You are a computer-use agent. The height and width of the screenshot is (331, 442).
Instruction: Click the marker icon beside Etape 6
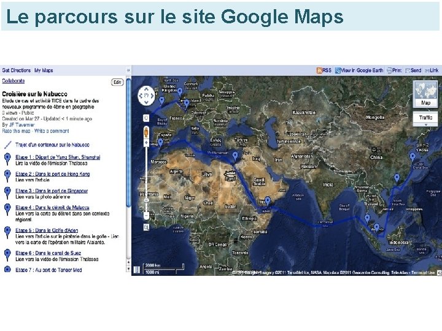pos(7,255)
